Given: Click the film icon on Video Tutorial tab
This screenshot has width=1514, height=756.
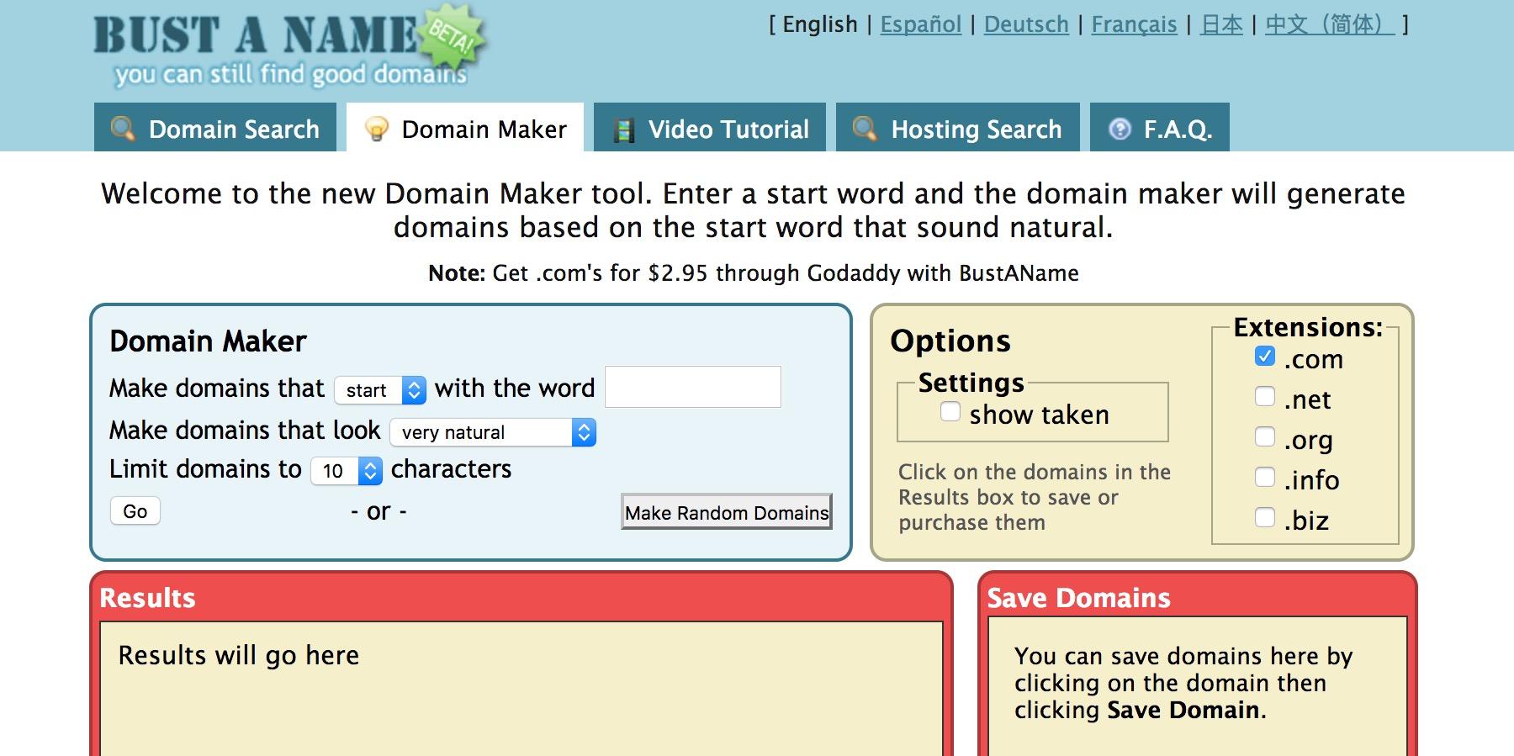Looking at the screenshot, I should click(623, 130).
